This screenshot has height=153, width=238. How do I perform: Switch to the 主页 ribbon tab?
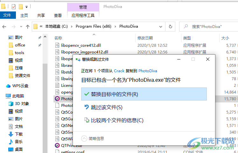point(24,15)
